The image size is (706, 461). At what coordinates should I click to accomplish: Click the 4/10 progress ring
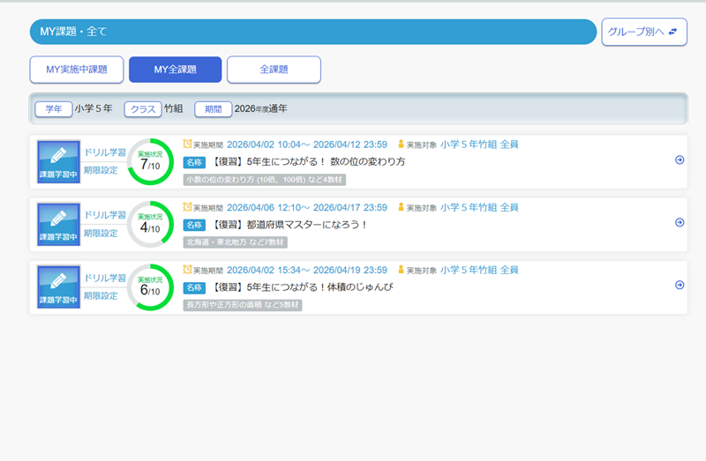[150, 225]
